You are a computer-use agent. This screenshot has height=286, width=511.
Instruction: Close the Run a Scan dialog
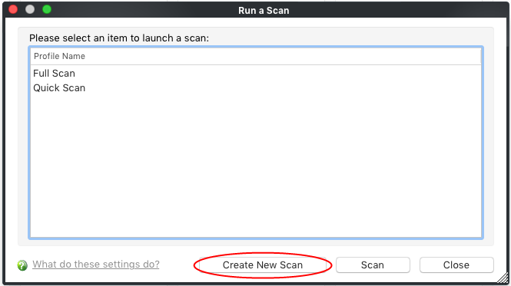456,265
